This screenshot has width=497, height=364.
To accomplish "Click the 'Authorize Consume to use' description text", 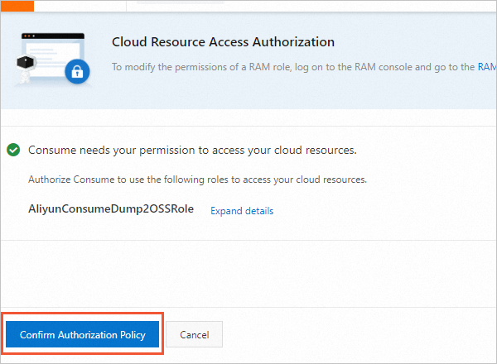I will [x=197, y=180].
